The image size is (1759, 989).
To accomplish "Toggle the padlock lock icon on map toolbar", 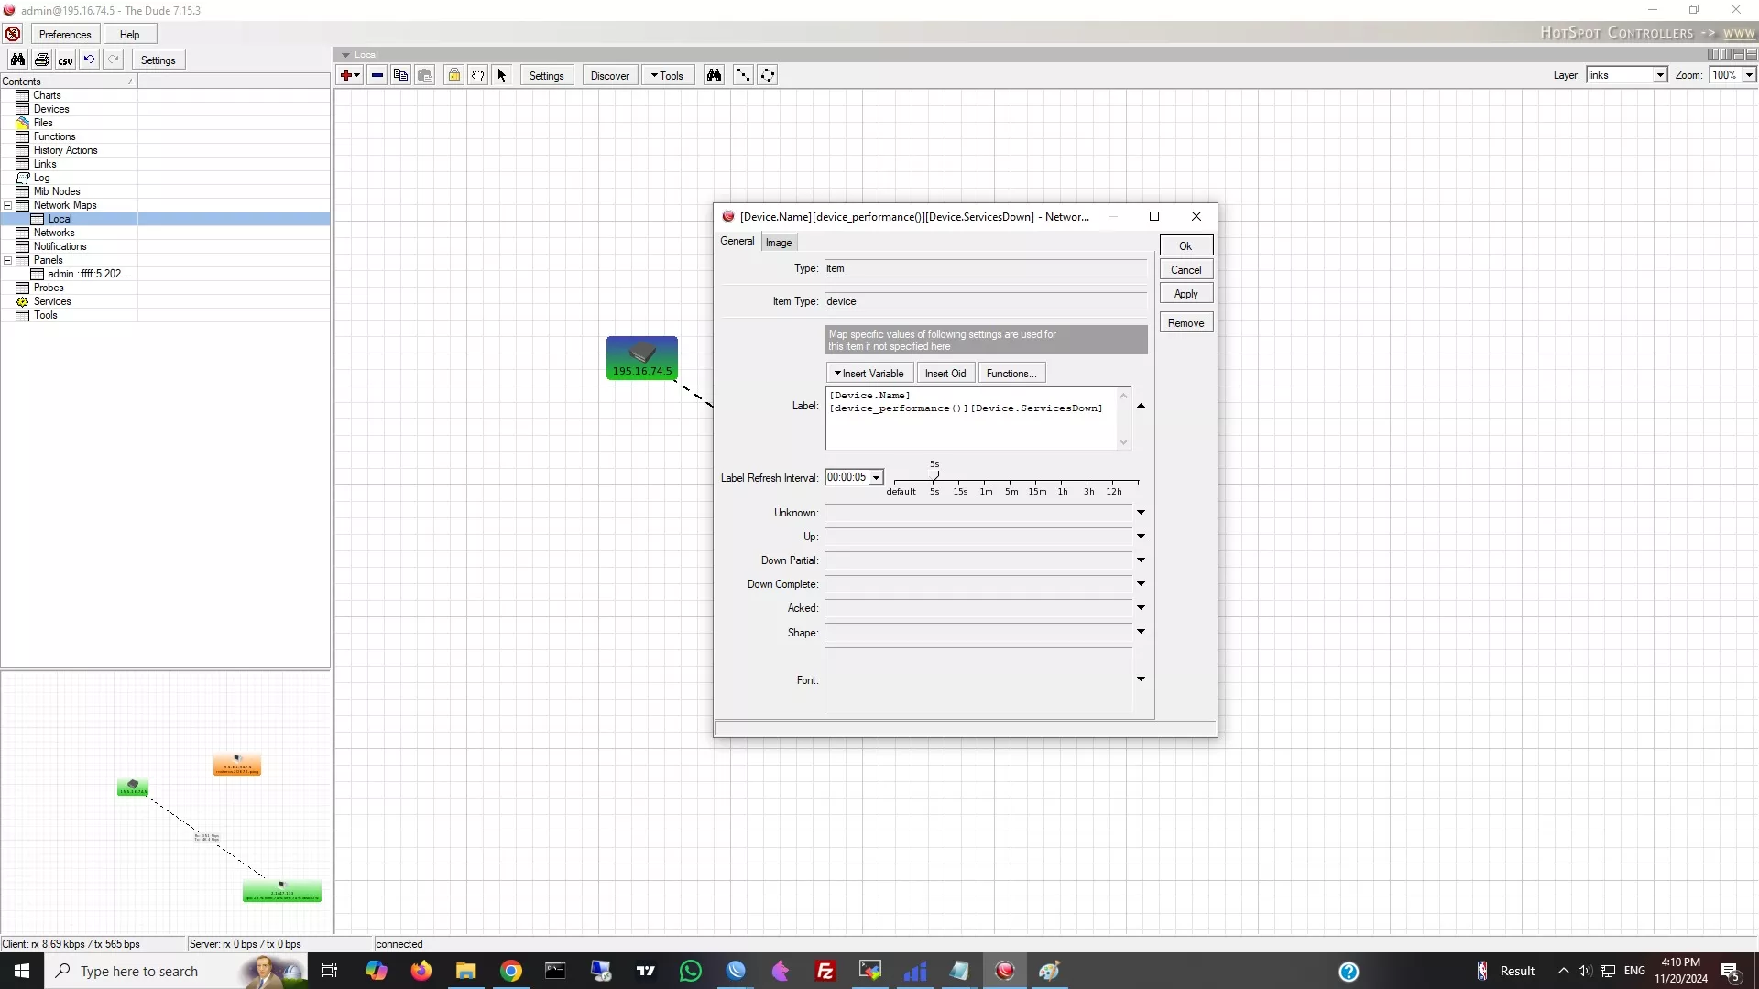I will click(453, 75).
